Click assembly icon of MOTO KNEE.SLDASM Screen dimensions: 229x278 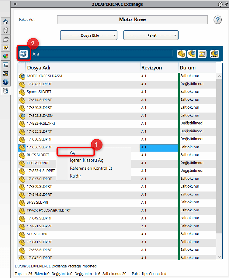[22, 77]
